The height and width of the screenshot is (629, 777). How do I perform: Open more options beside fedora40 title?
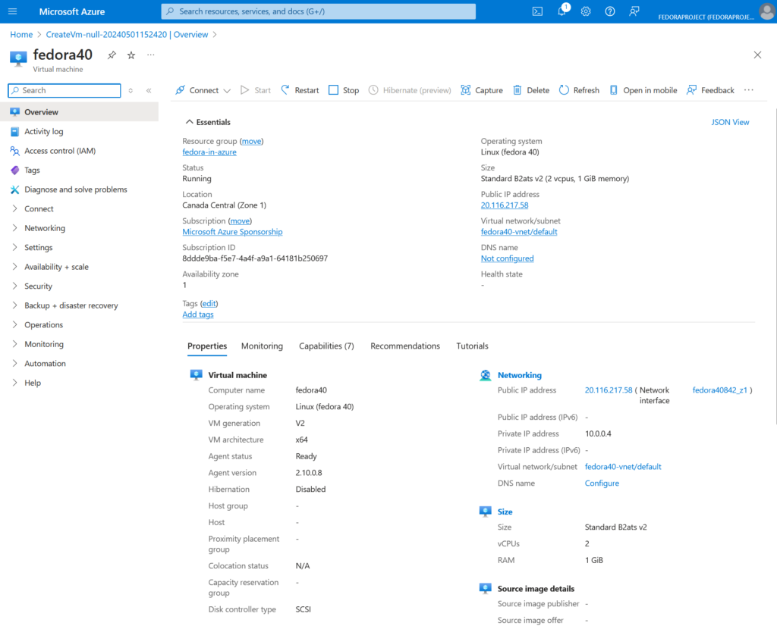click(x=151, y=55)
